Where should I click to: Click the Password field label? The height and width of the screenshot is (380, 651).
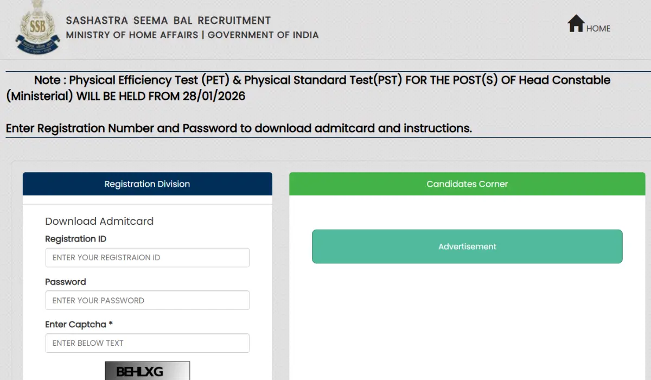click(66, 282)
